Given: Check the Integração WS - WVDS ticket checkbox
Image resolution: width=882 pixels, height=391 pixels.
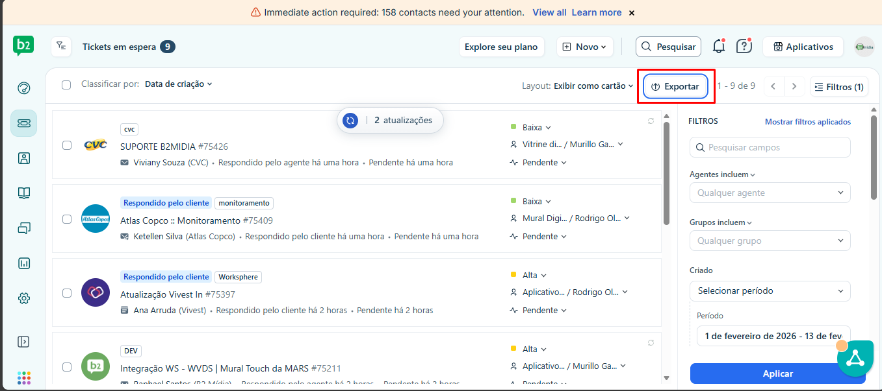Looking at the screenshot, I should pyautogui.click(x=67, y=367).
